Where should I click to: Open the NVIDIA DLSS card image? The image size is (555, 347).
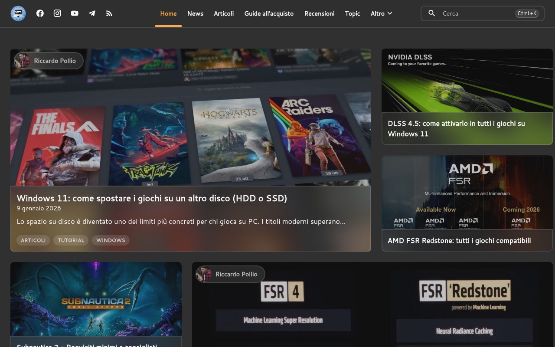pyautogui.click(x=467, y=80)
